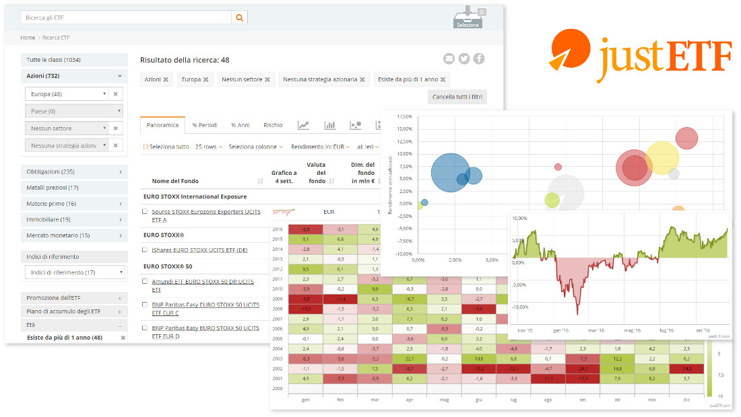
Task: Tick the Amundi ETF EURO STOXX 50 checkbox
Action: pyautogui.click(x=145, y=281)
